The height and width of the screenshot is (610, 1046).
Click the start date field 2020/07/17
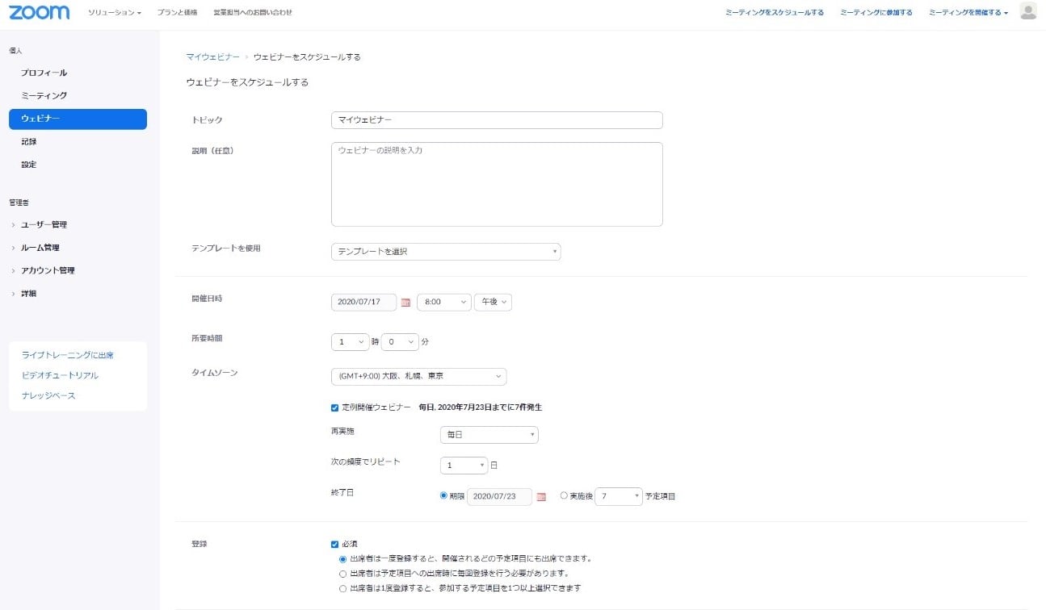click(363, 302)
